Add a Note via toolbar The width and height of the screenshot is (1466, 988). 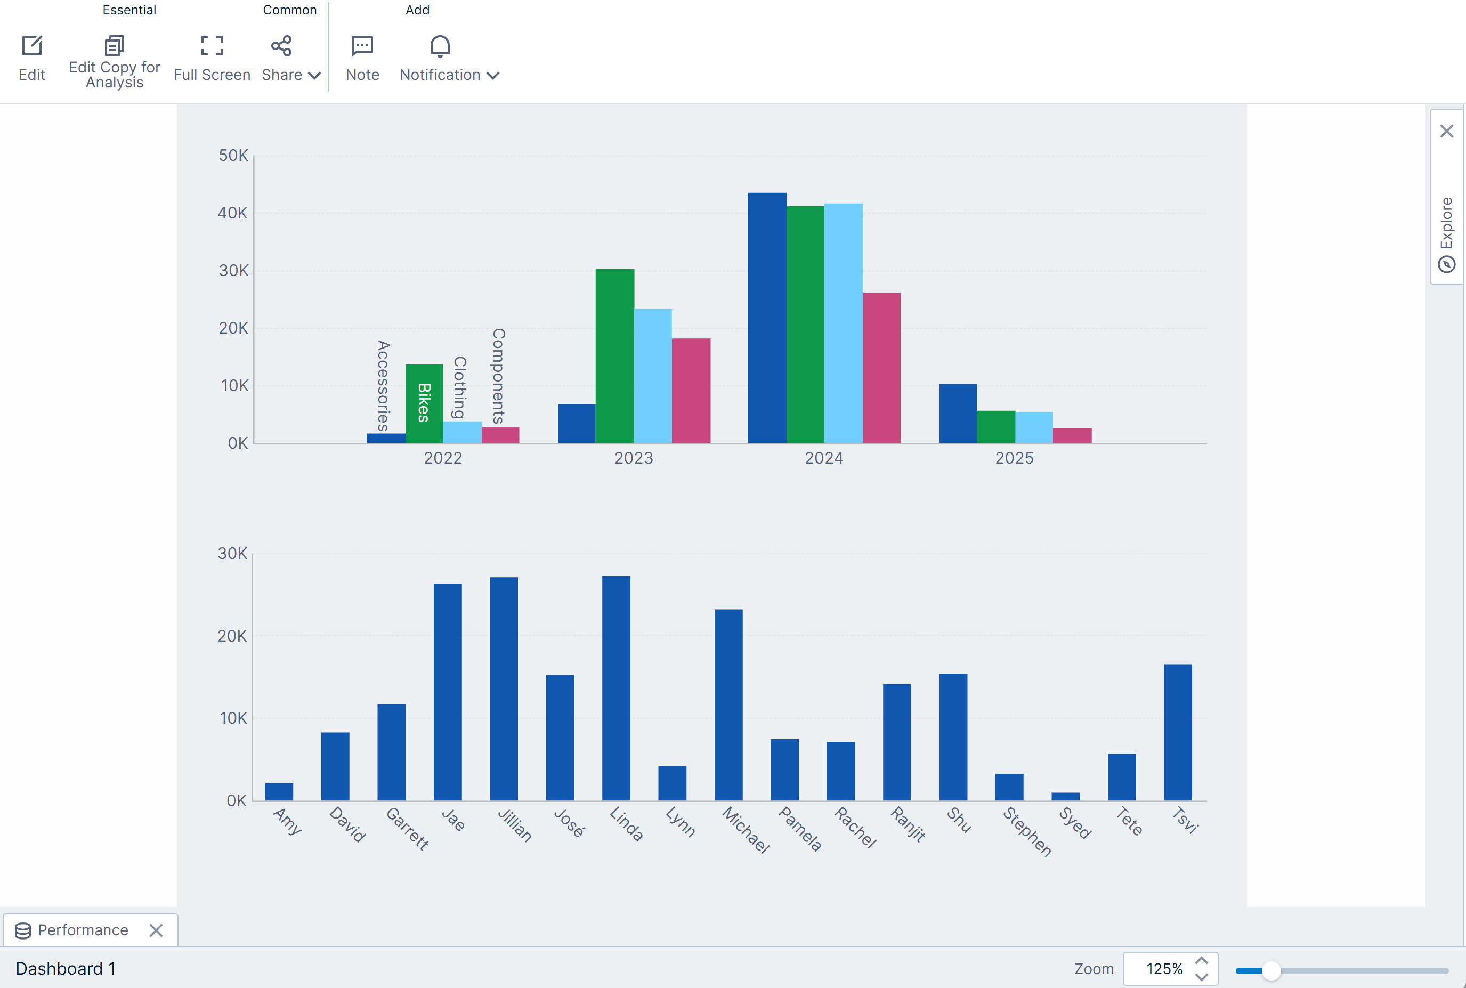pyautogui.click(x=362, y=46)
